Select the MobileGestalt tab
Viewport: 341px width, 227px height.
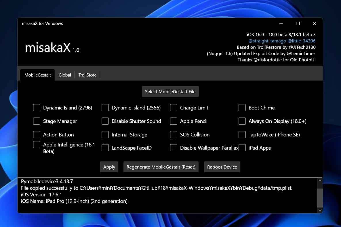pos(38,75)
